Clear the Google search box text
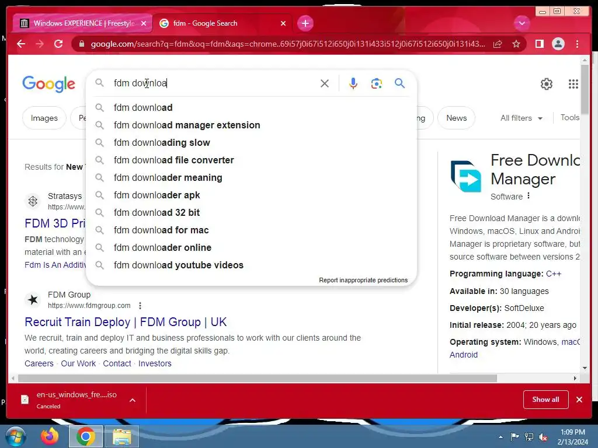The height and width of the screenshot is (448, 598). coord(325,83)
